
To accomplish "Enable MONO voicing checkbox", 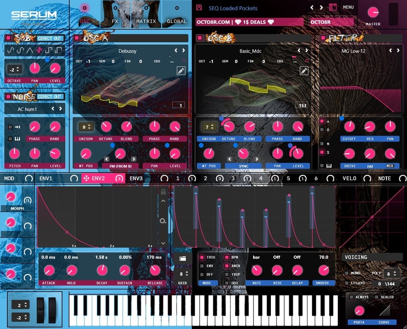I will [x=347, y=273].
